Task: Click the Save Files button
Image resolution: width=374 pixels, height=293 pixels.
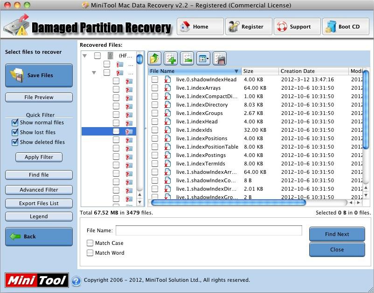Action: pos(39,75)
